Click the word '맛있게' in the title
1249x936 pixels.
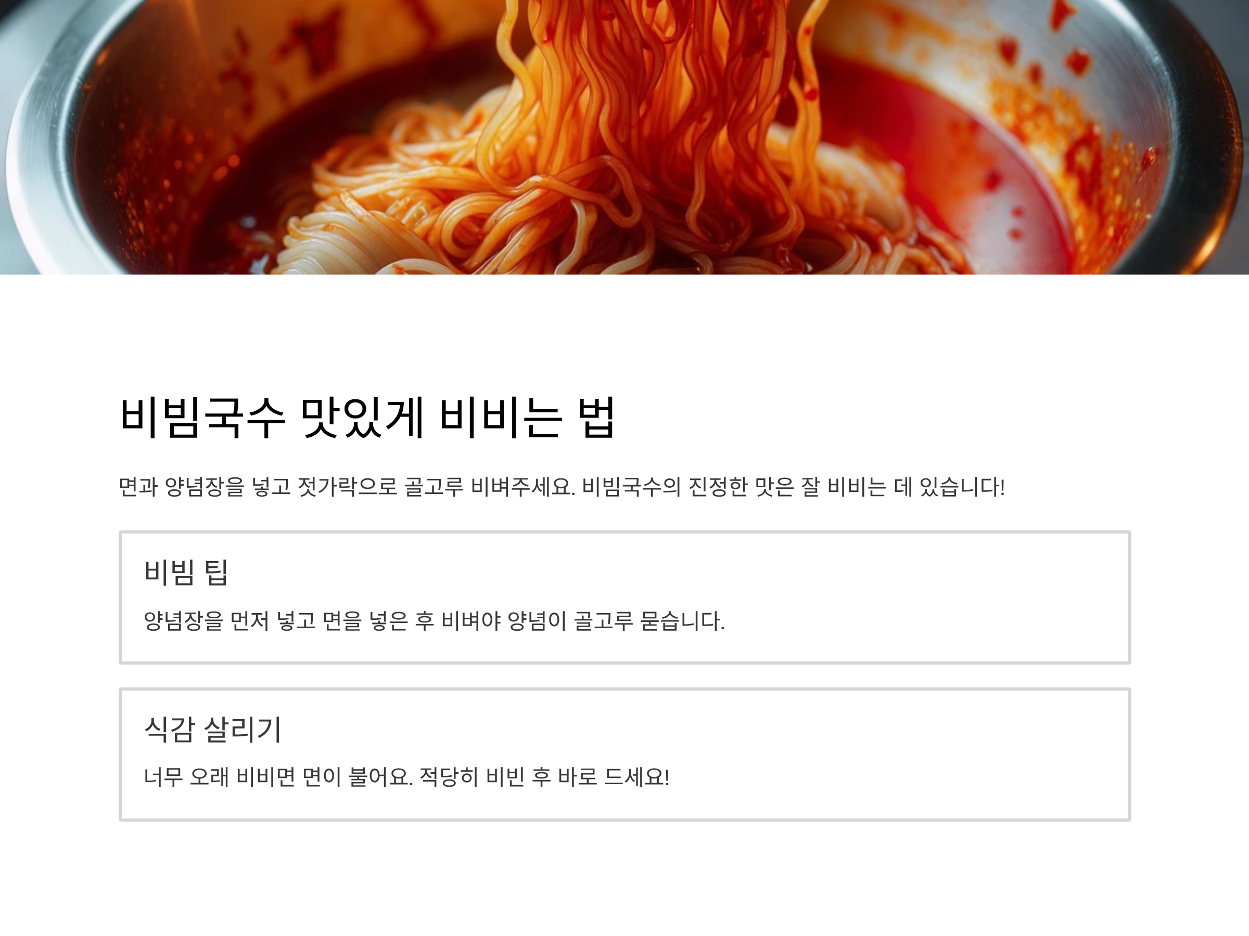click(x=362, y=418)
